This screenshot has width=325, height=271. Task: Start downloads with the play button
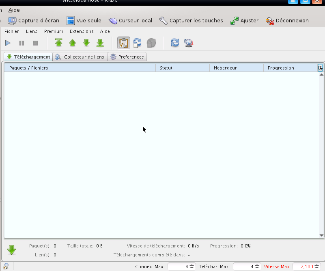click(8, 43)
